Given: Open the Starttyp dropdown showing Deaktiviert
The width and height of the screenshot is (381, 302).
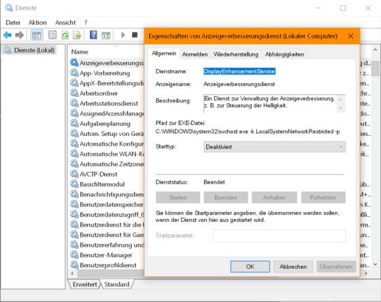Looking at the screenshot, I should tap(275, 147).
